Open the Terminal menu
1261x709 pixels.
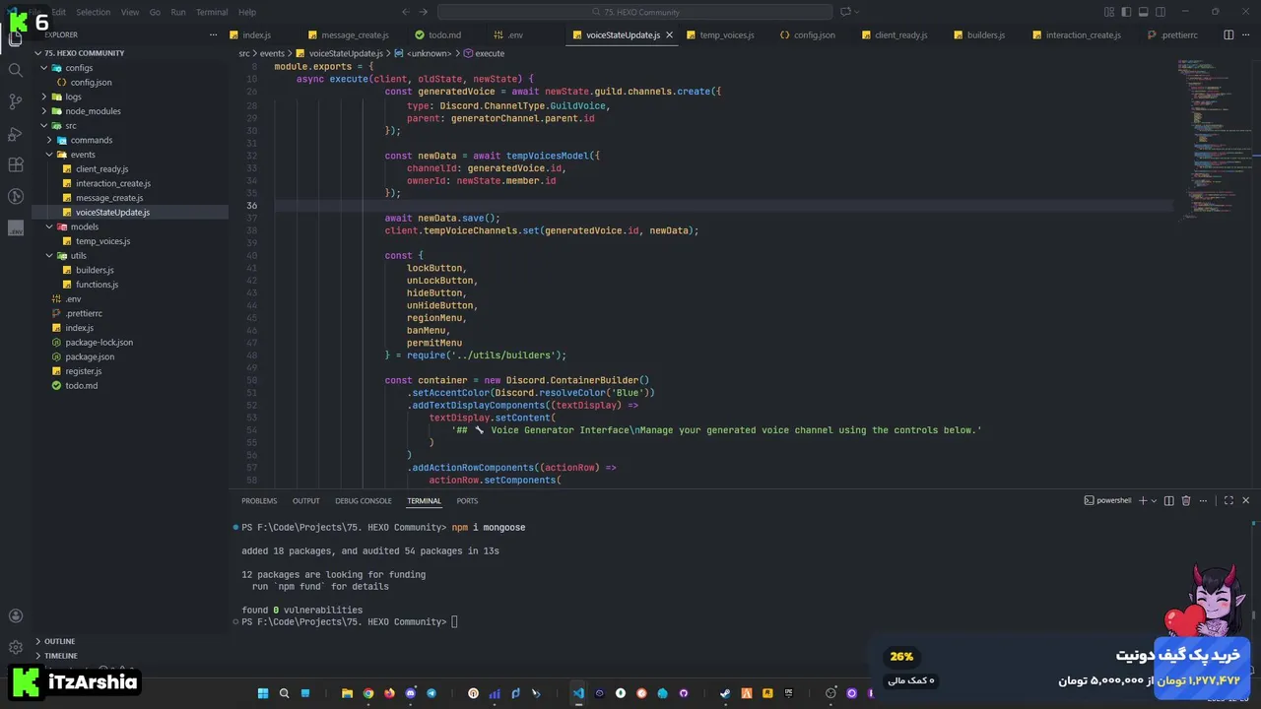(212, 12)
